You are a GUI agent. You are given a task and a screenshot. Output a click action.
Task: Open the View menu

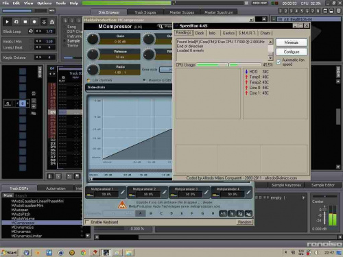pos(29,3)
